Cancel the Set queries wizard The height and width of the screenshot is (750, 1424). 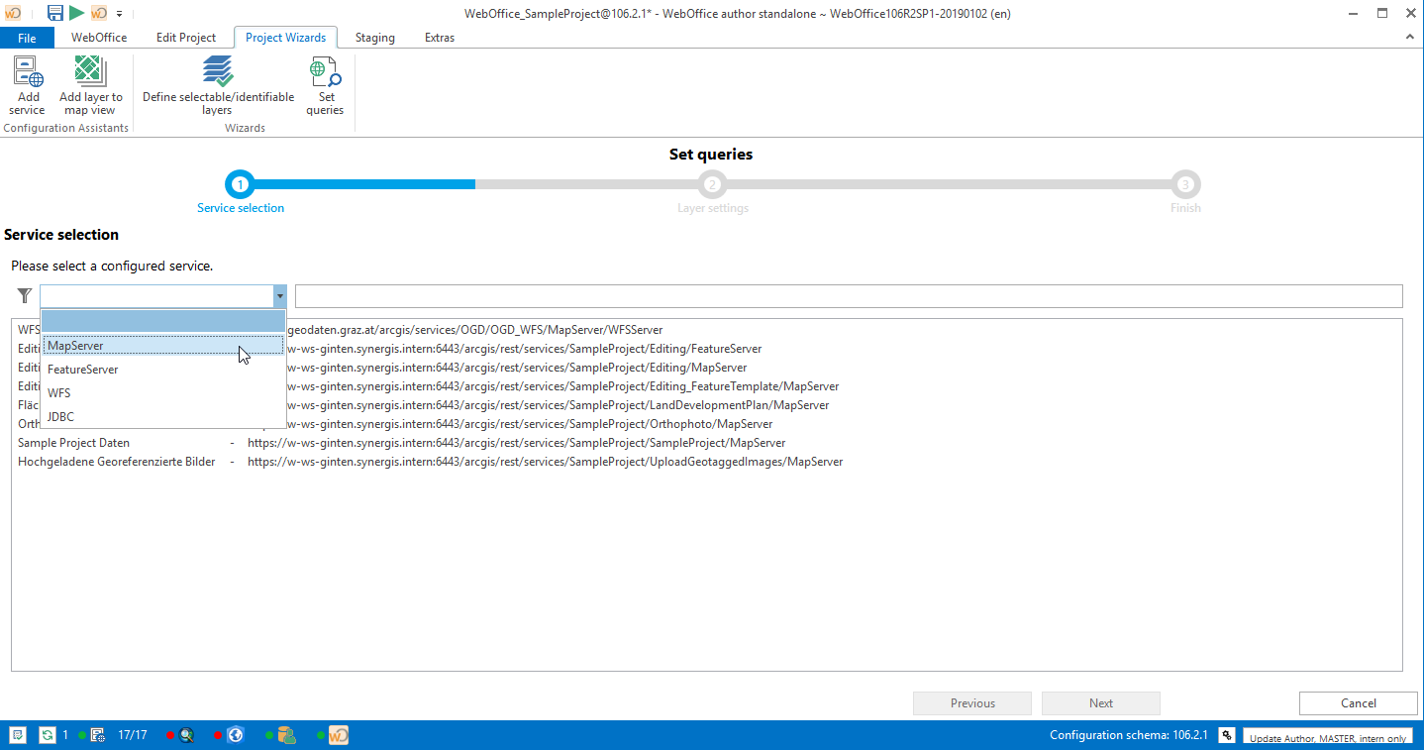(1358, 702)
